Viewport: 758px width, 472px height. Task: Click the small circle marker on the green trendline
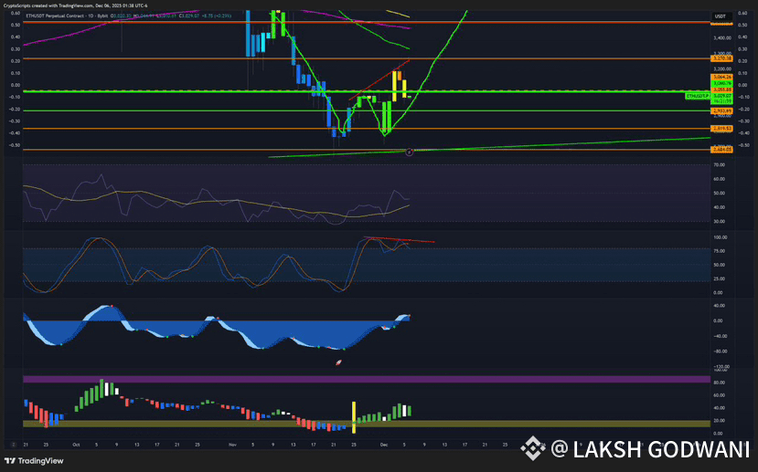point(410,152)
